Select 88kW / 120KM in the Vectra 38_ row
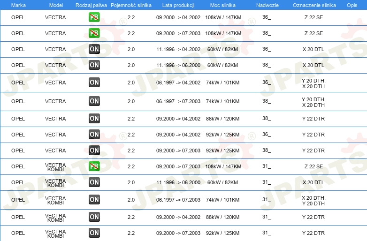The width and height of the screenshot is (367, 241). [222, 119]
